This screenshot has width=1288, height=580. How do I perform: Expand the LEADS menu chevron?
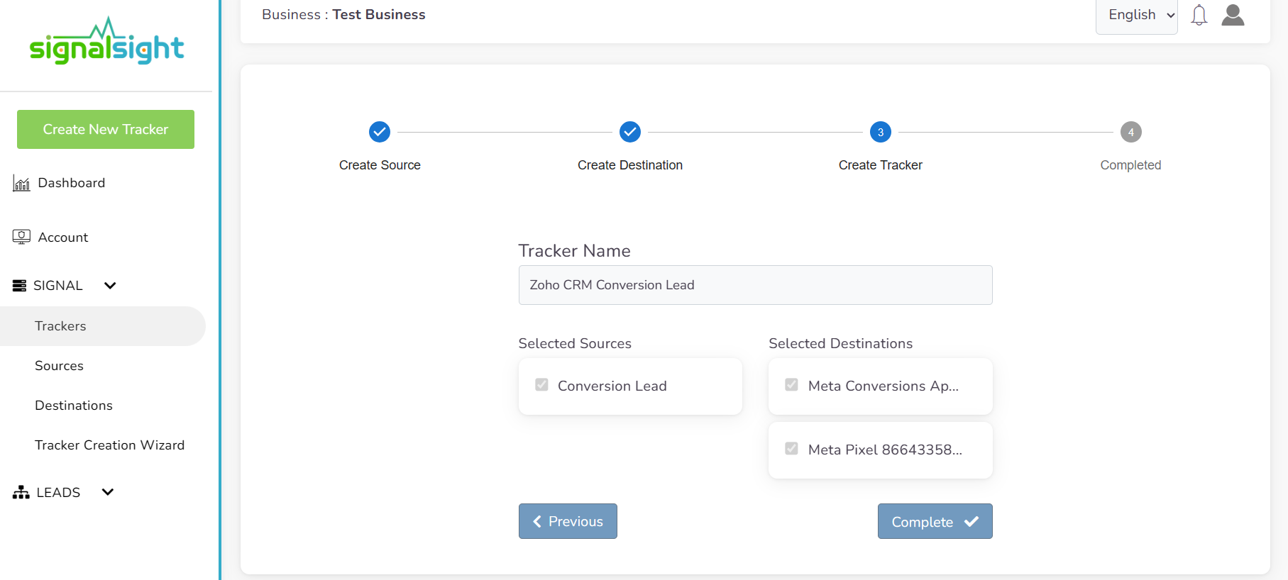[108, 492]
